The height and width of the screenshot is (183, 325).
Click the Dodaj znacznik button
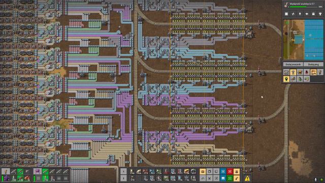point(293,65)
